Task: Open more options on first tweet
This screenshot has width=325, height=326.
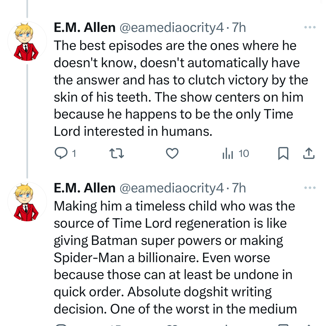Action: [310, 27]
